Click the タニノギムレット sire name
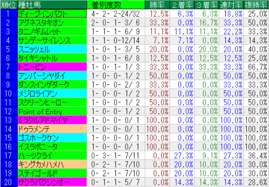The image size is (269, 187). [52, 31]
